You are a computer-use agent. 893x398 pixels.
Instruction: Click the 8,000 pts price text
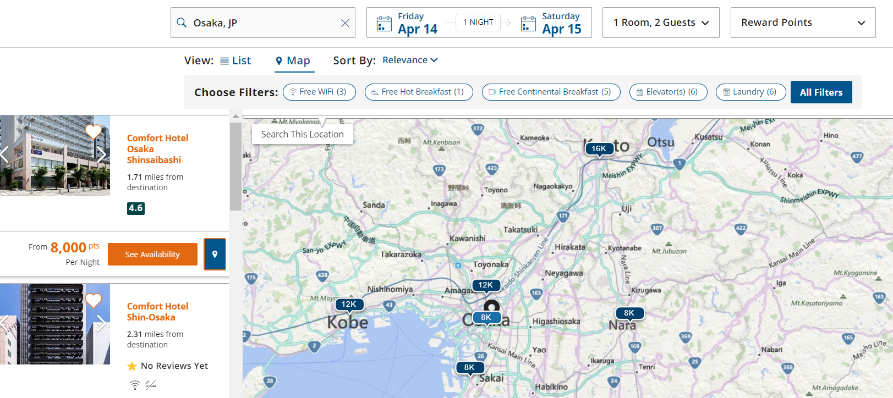click(75, 247)
